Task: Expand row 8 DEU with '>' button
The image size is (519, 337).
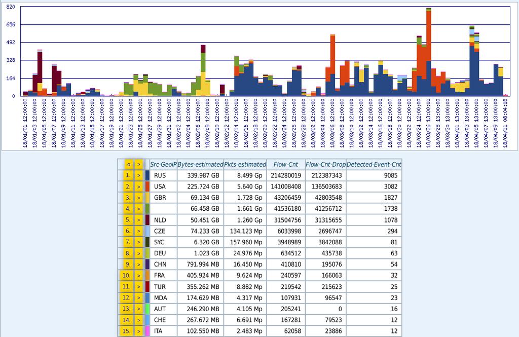Action: 139,253
